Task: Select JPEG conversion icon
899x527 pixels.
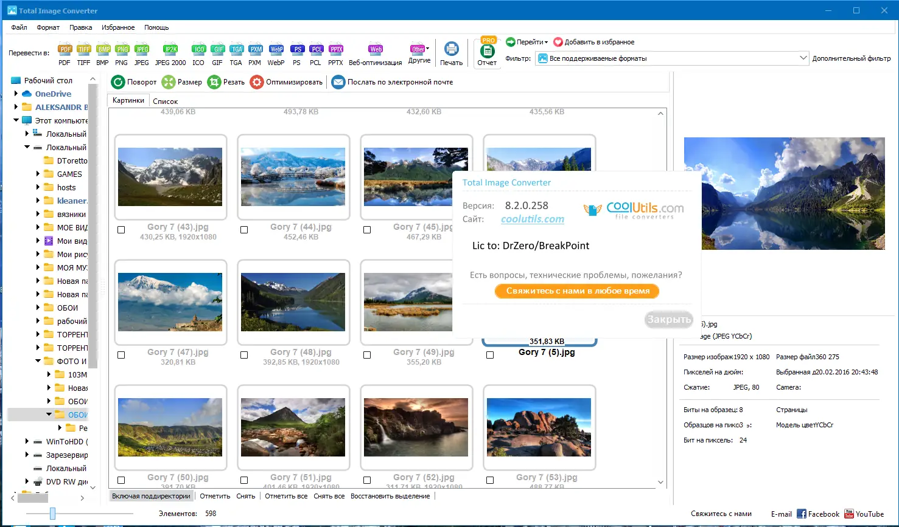Action: click(x=141, y=53)
